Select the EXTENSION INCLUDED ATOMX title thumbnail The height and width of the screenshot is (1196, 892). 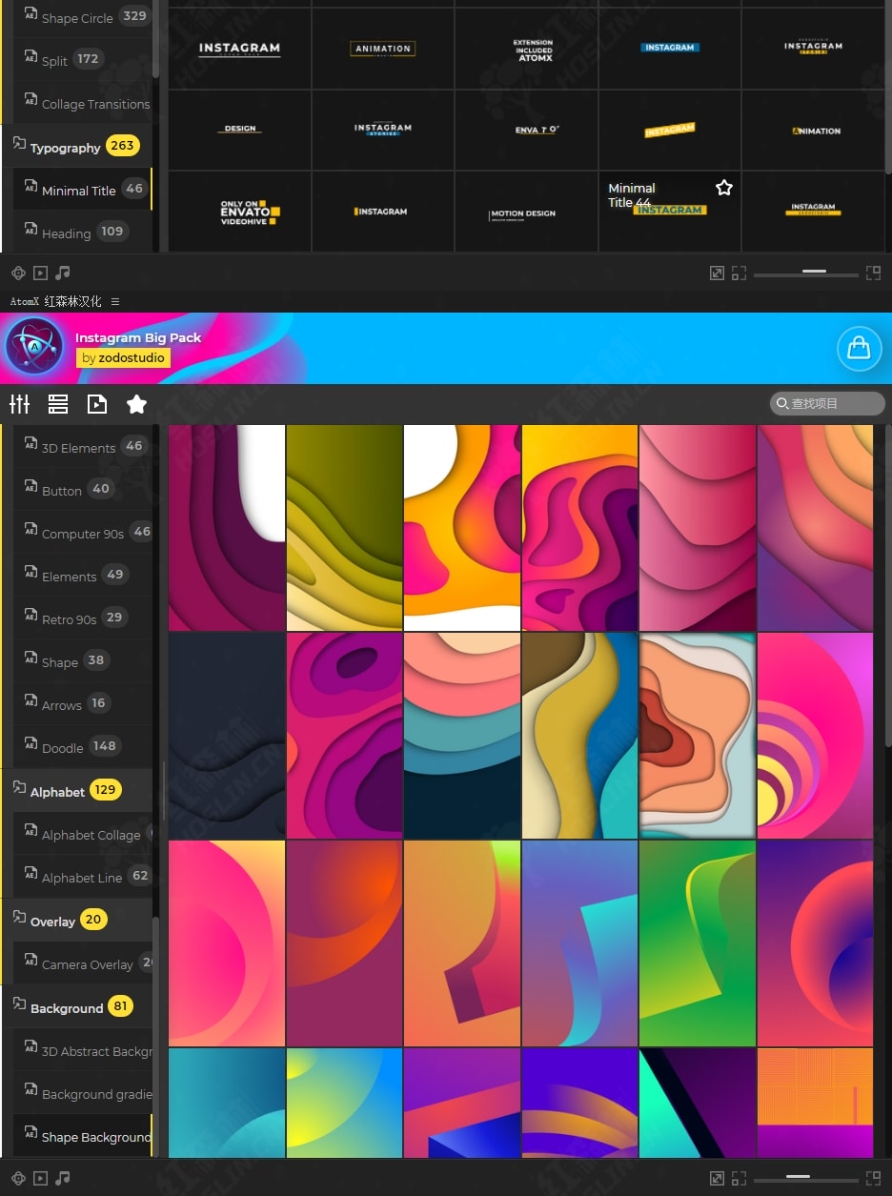(527, 50)
